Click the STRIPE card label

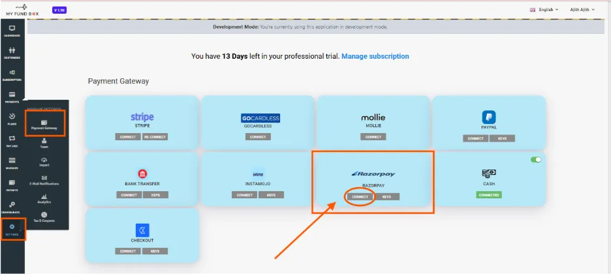coord(142,126)
